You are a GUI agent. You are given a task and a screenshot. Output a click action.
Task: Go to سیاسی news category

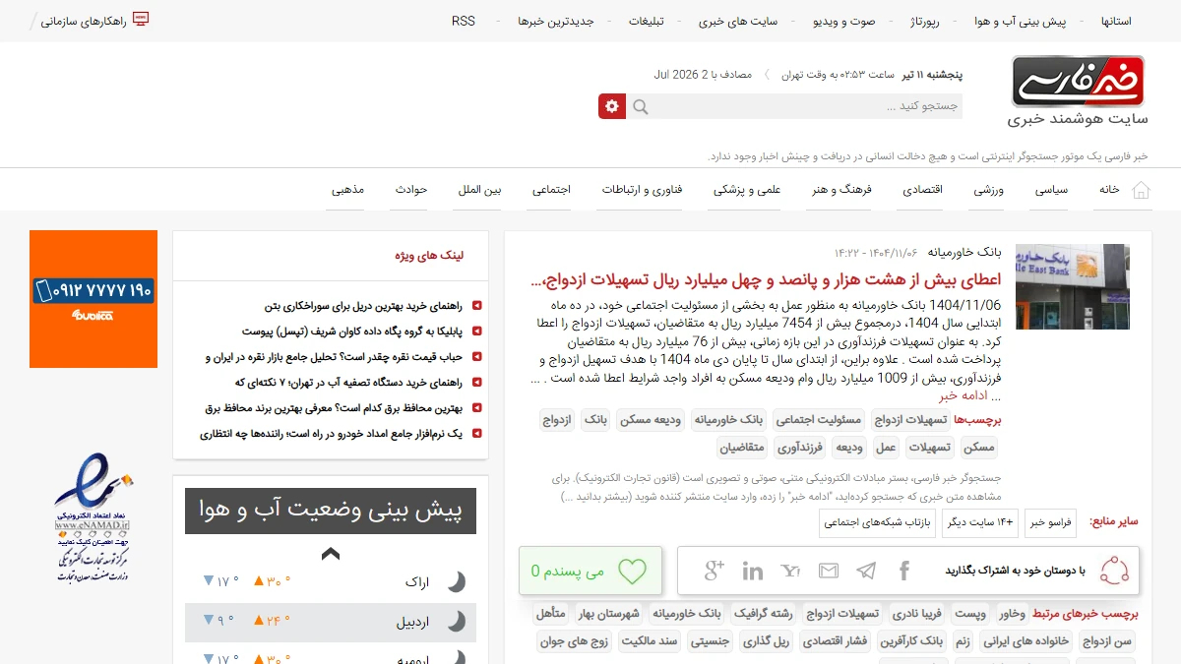click(1051, 190)
